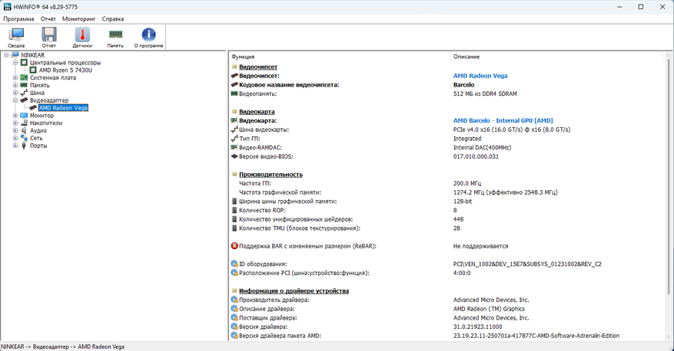Open the Сводка summary toolbar icon

[x=16, y=38]
